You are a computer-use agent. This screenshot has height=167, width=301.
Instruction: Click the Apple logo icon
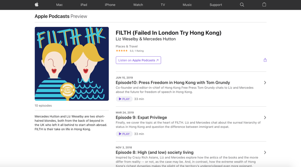pos(37,5)
